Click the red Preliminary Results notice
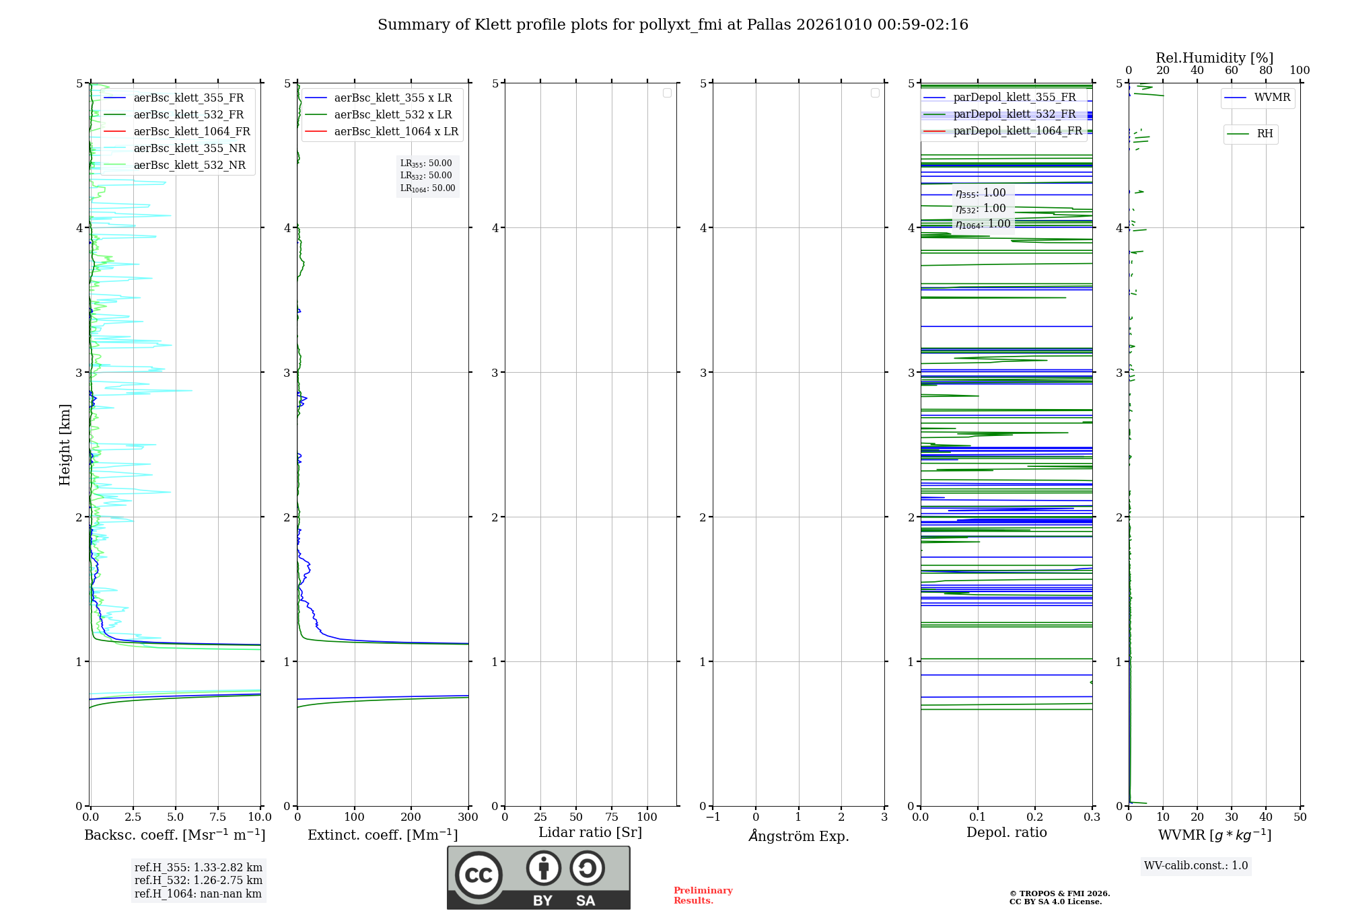The height and width of the screenshot is (915, 1346). click(x=703, y=895)
